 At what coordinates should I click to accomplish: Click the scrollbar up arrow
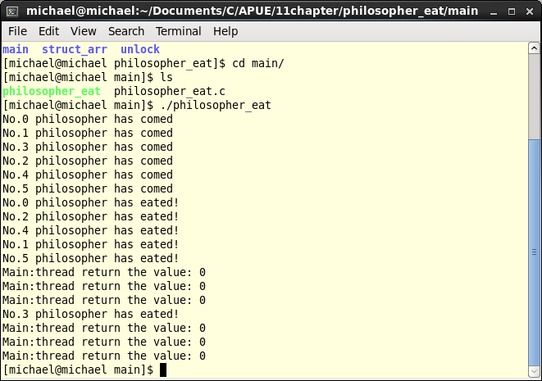(x=534, y=48)
